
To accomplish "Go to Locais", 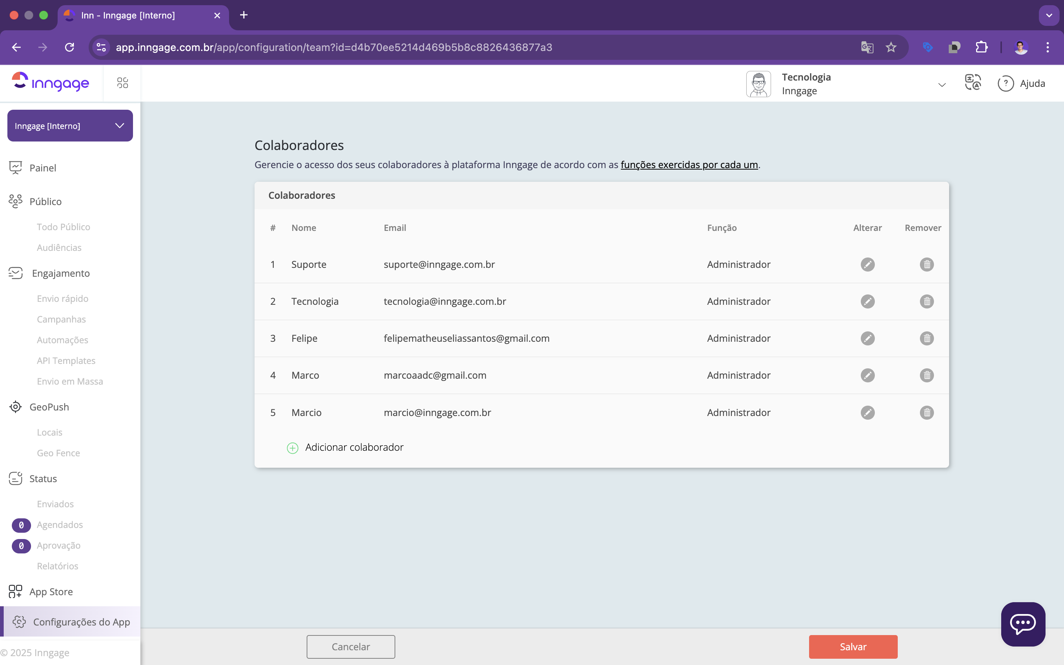I will (50, 432).
